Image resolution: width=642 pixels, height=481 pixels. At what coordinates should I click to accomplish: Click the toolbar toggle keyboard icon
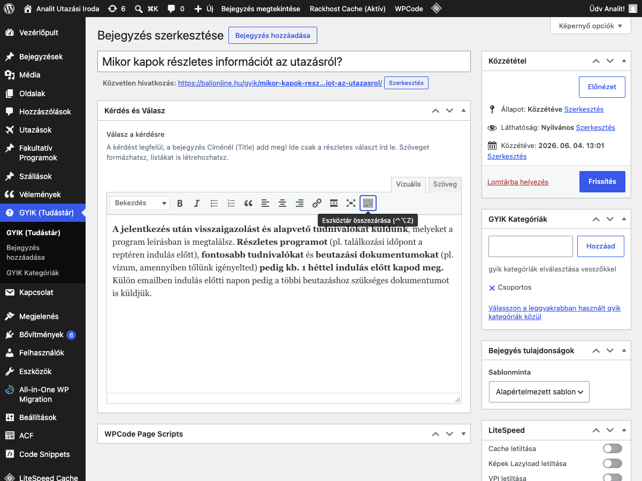(368, 203)
